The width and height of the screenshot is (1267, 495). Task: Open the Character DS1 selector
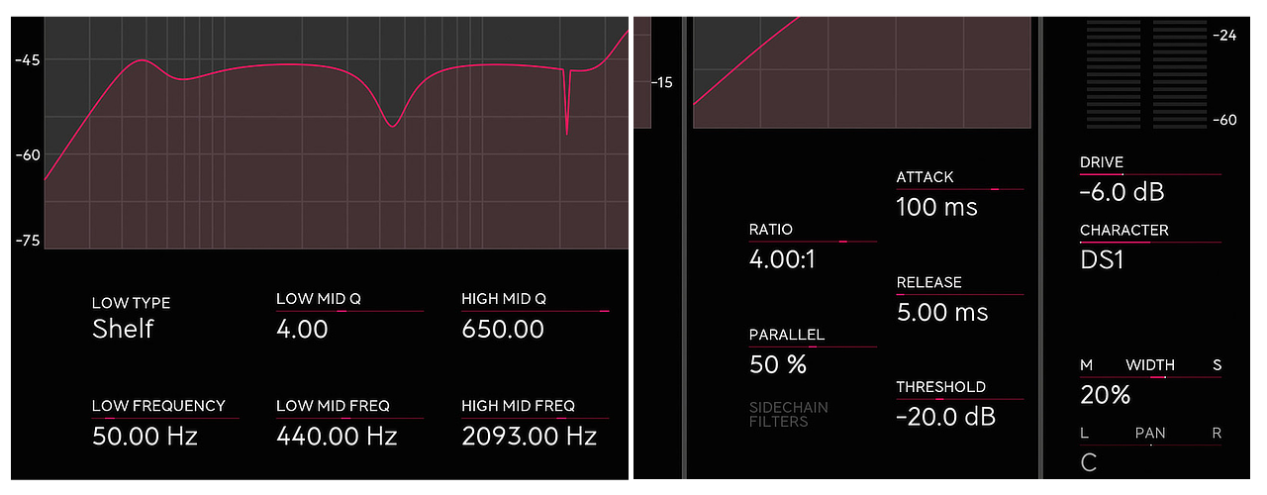[x=1102, y=260]
